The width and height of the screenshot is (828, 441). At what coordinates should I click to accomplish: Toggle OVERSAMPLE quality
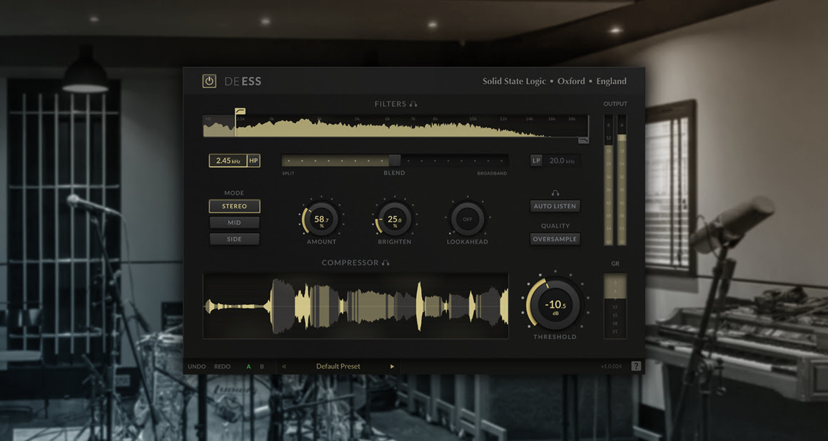click(555, 239)
